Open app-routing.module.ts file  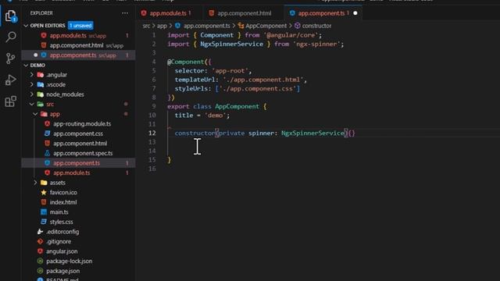point(82,123)
